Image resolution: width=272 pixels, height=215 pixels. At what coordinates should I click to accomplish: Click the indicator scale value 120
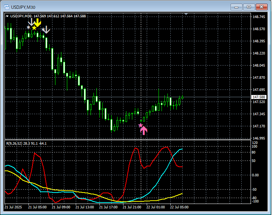(255, 143)
